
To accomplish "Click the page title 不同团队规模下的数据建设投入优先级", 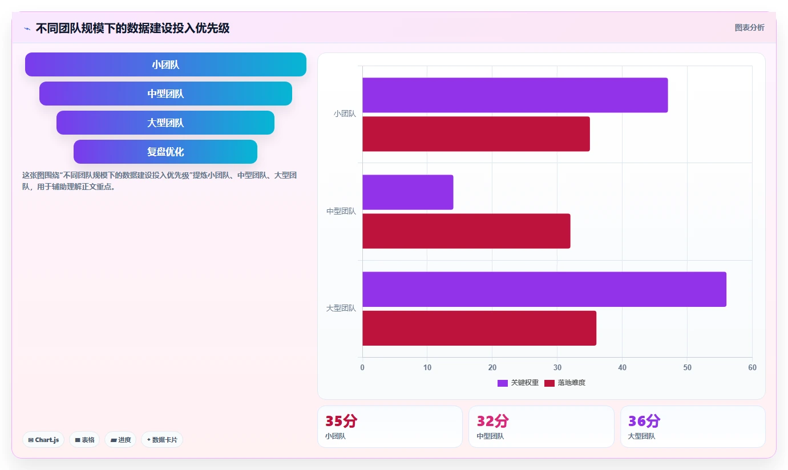I will pos(132,28).
